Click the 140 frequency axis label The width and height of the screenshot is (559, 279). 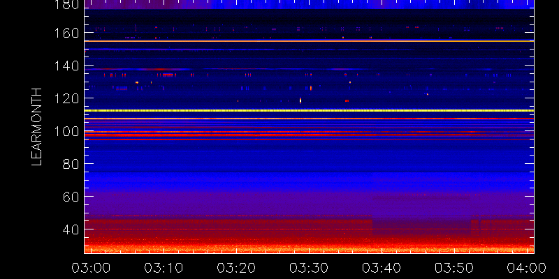(66, 66)
